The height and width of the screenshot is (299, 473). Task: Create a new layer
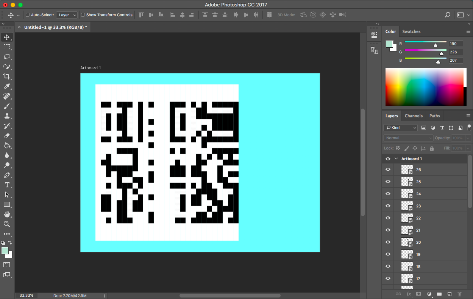(449, 294)
